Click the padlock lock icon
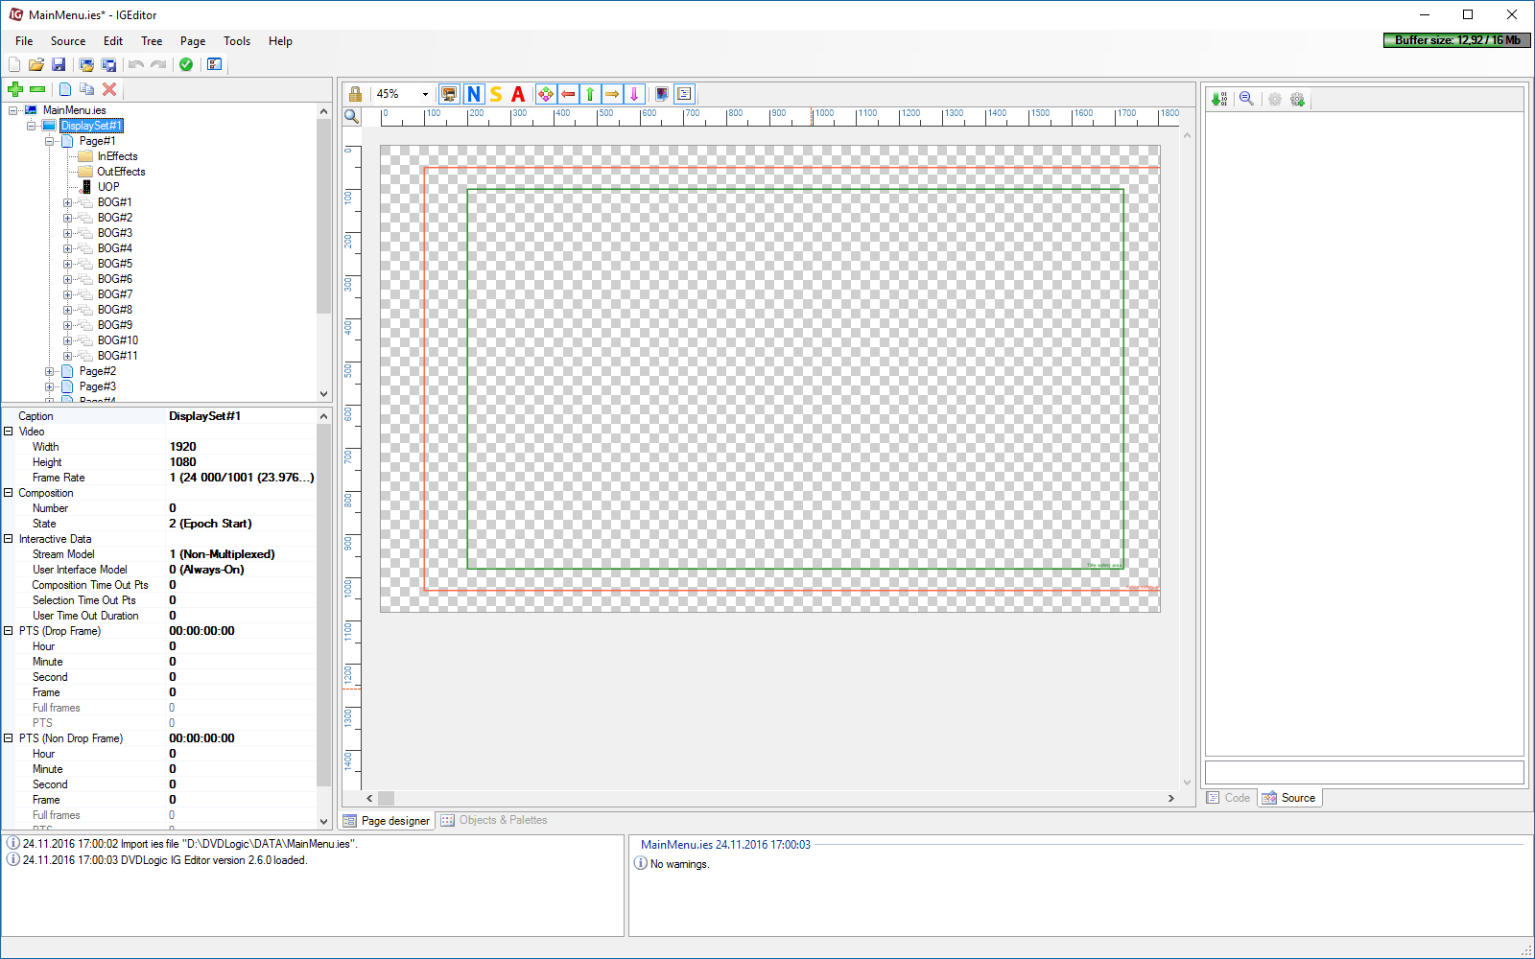Viewport: 1535px width, 959px height. pos(355,94)
